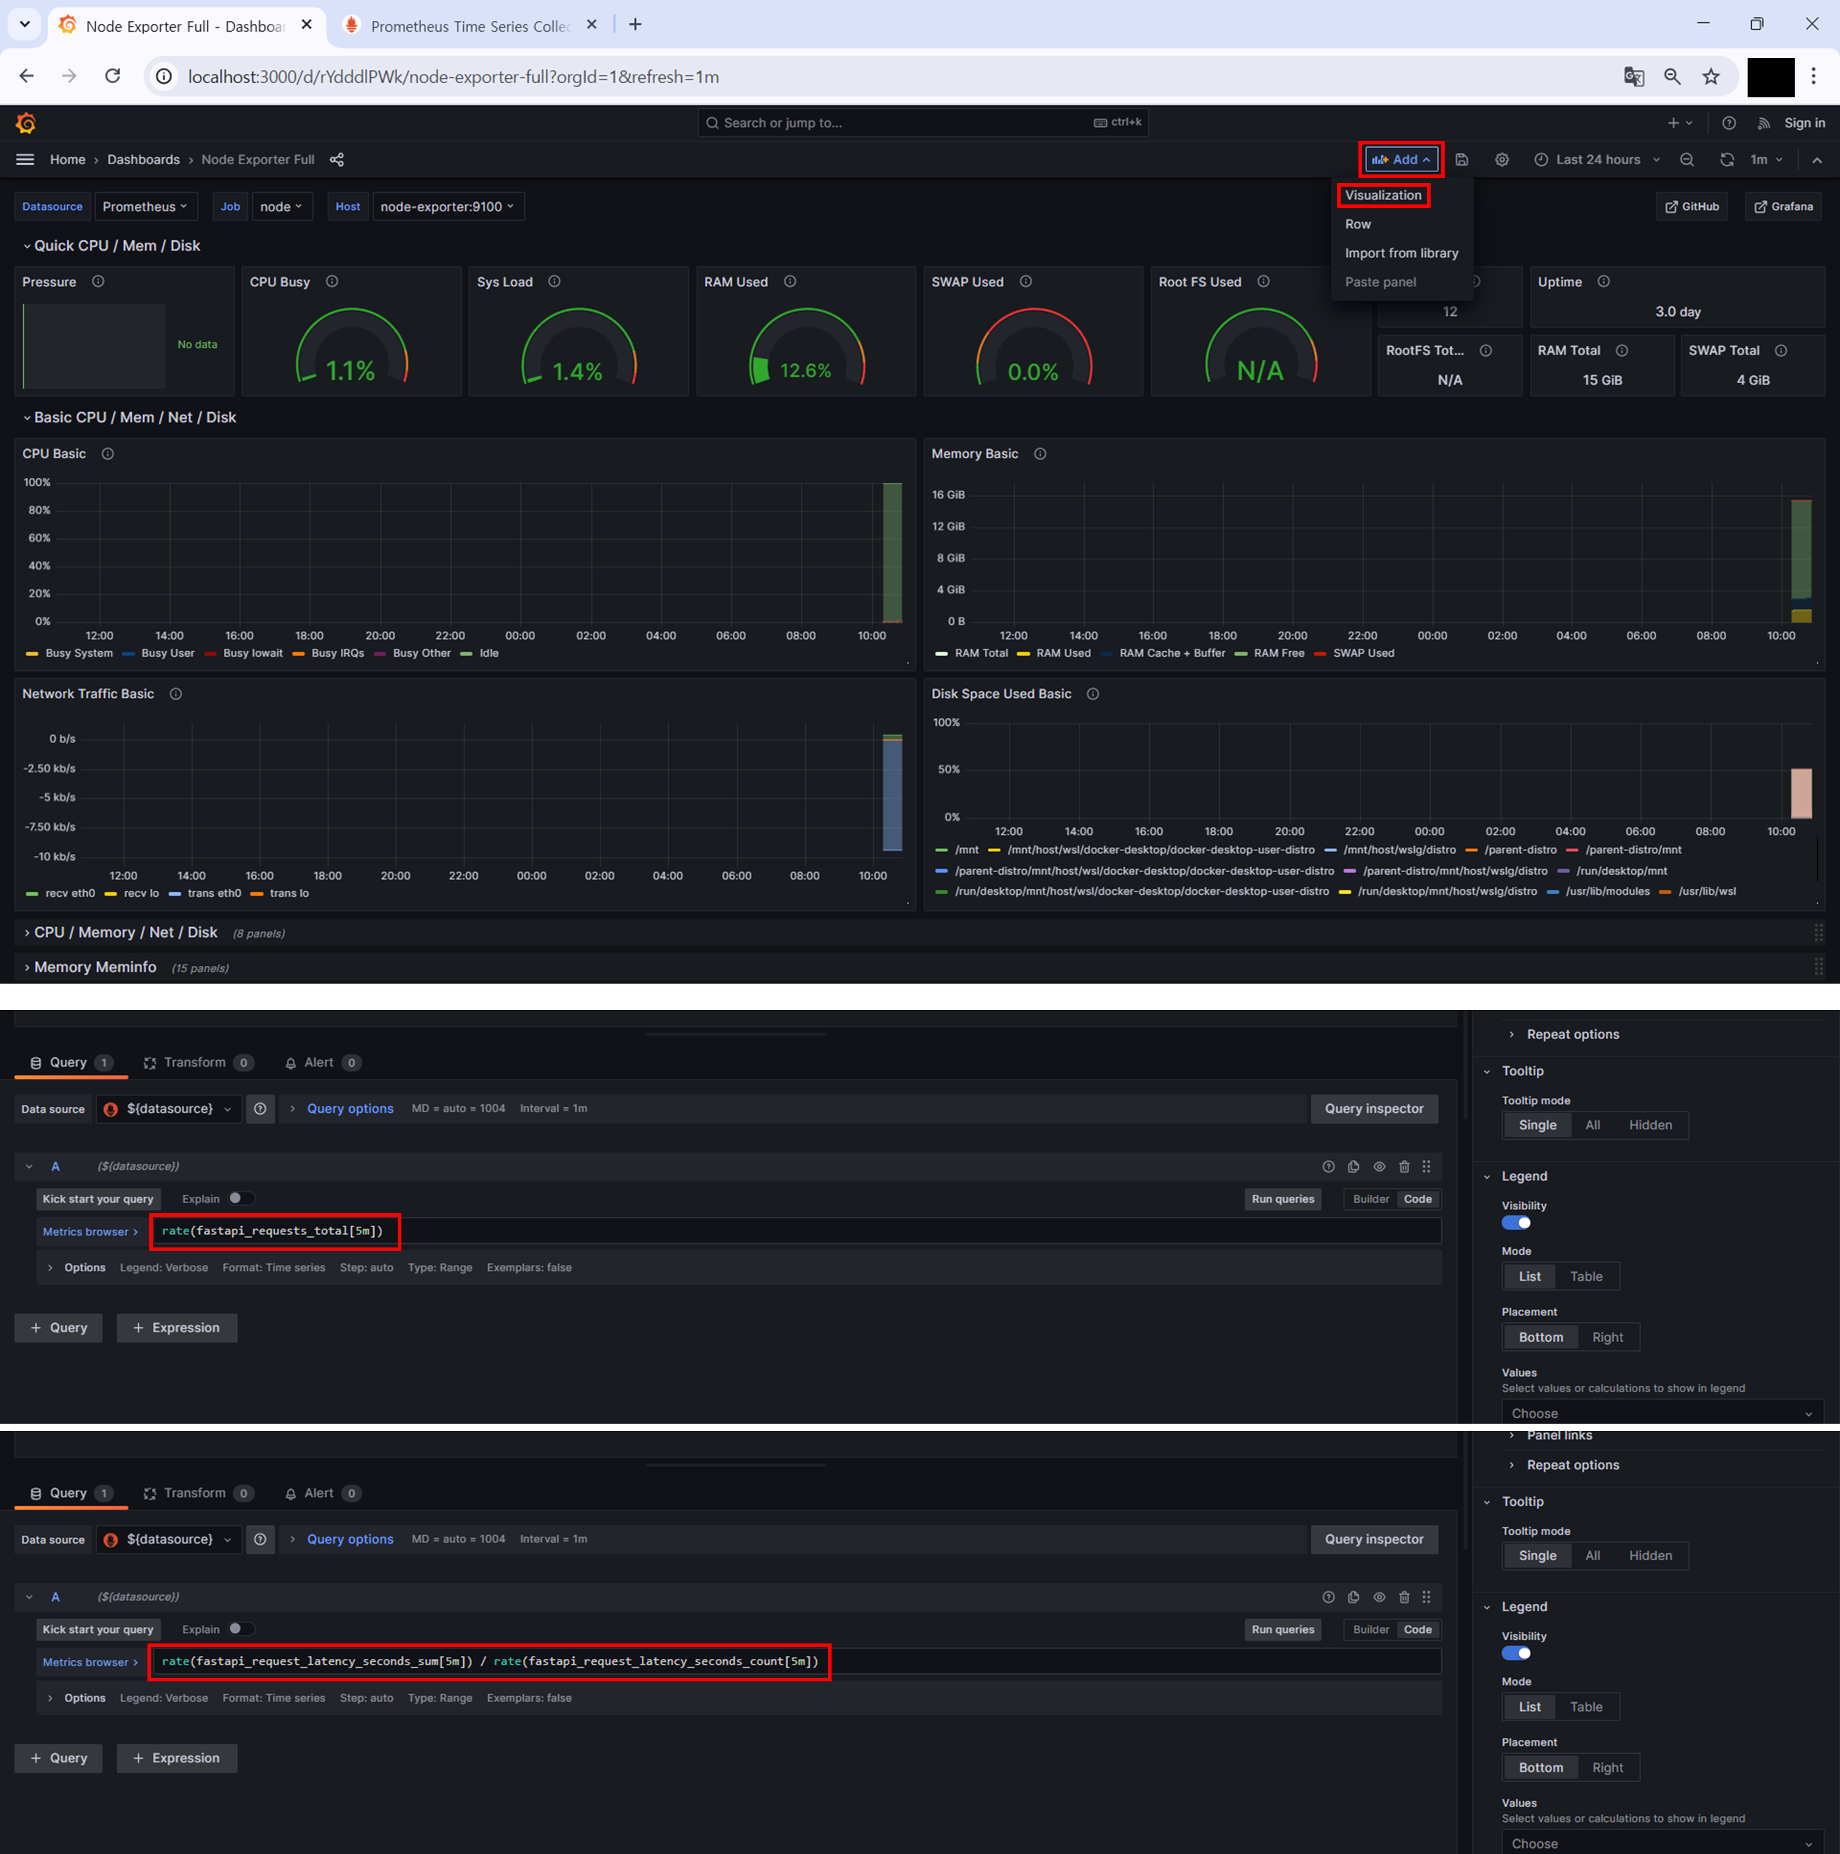
Task: Click the save dashboard icon
Action: (1461, 159)
